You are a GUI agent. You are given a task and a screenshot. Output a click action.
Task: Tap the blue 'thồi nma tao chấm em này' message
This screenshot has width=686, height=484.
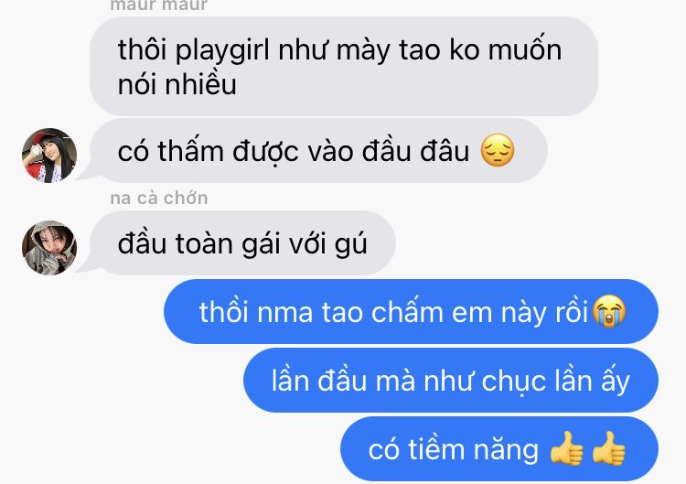pyautogui.click(x=411, y=312)
